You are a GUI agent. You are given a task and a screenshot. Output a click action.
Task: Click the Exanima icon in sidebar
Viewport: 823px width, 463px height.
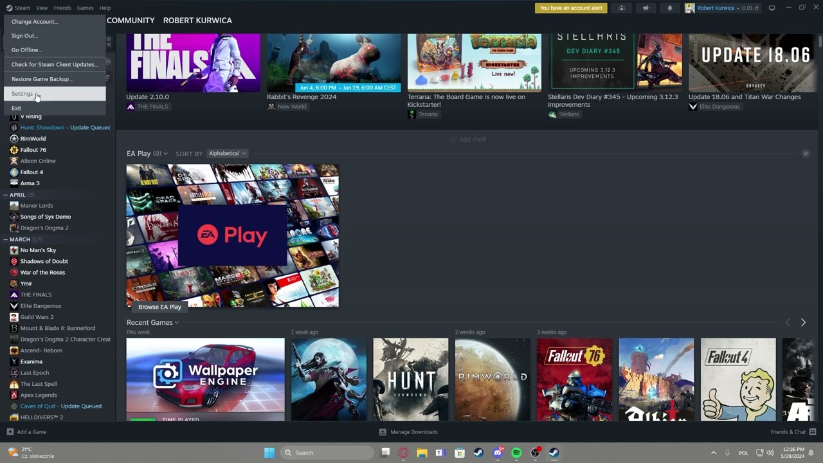[14, 361]
